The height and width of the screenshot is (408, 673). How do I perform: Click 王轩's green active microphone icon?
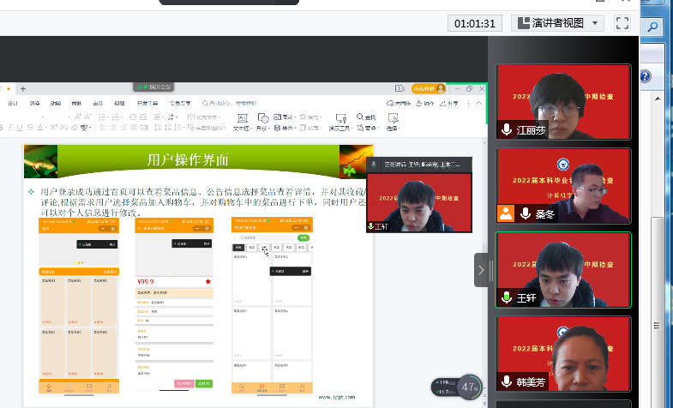(x=507, y=297)
